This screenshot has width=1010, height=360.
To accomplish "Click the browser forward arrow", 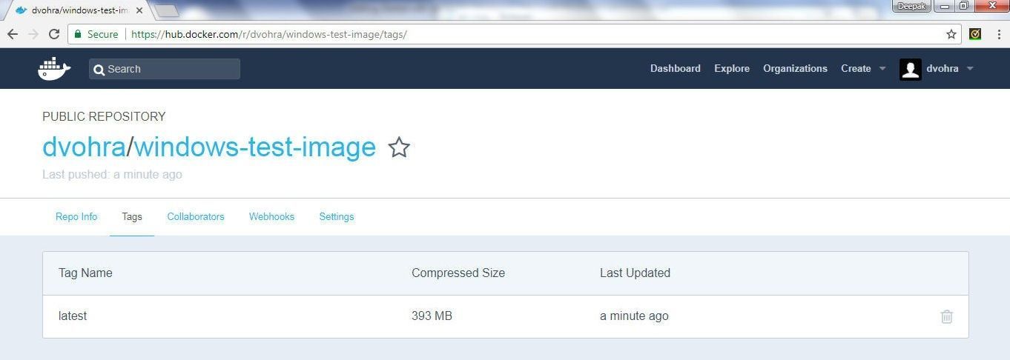I will 33,34.
